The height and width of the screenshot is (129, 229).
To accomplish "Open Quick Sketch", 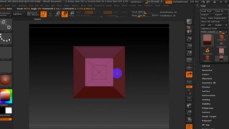I will pos(33,14).
